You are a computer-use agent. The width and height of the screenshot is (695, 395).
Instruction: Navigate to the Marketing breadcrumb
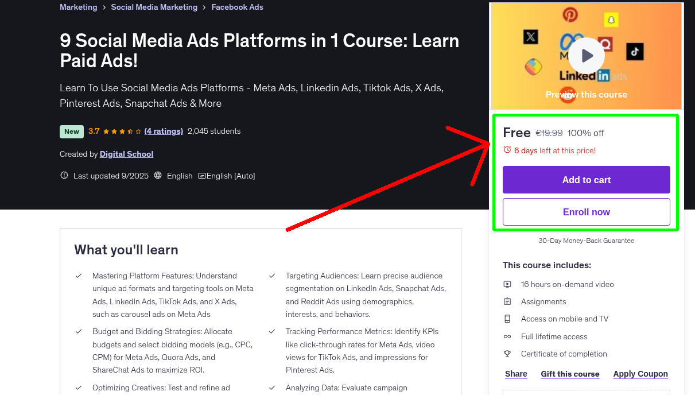[78, 7]
